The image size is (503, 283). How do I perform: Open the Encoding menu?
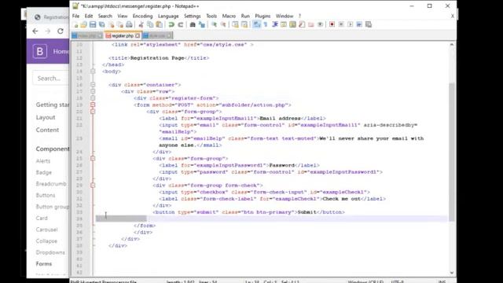click(143, 16)
